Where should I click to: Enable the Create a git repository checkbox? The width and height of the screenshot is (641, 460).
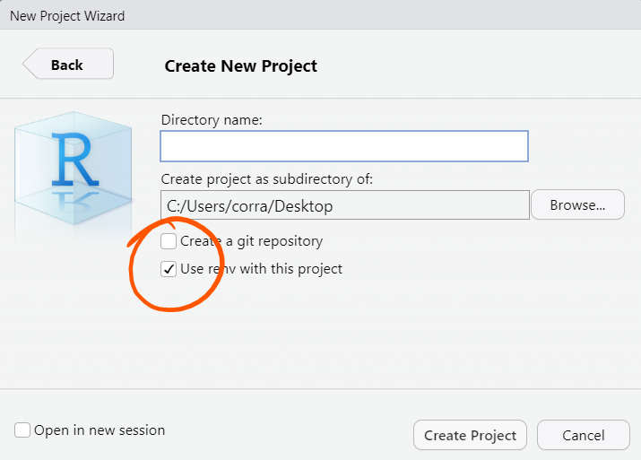(x=169, y=241)
